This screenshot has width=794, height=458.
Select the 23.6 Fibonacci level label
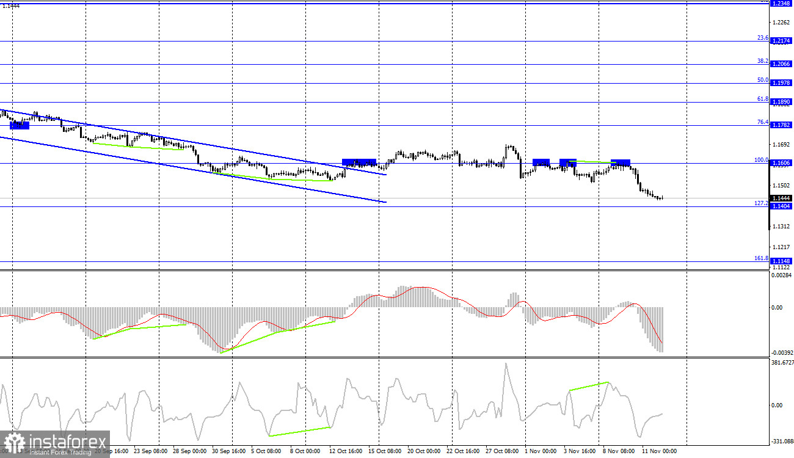click(x=762, y=38)
